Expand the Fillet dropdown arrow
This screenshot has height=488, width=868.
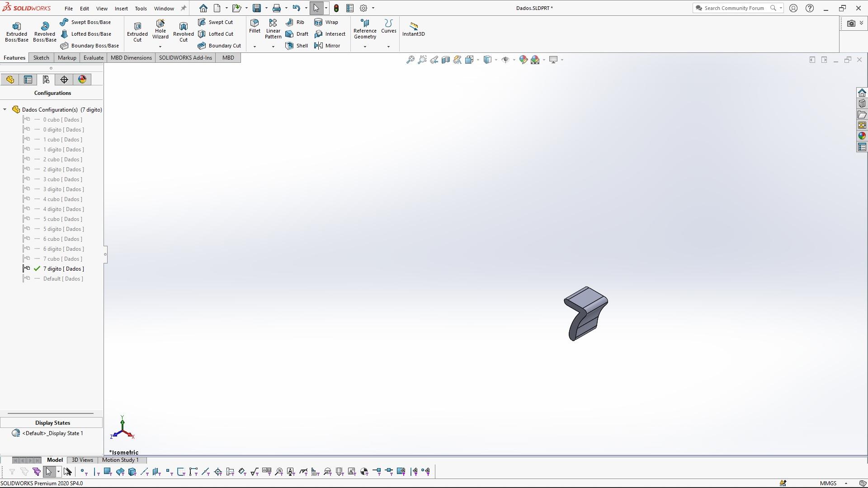point(255,47)
